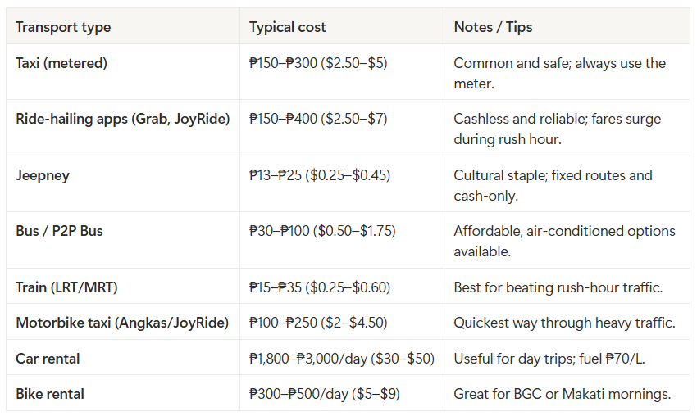The height and width of the screenshot is (416, 697).
Task: Click the 'Bike rental' row label
Action: (50, 394)
